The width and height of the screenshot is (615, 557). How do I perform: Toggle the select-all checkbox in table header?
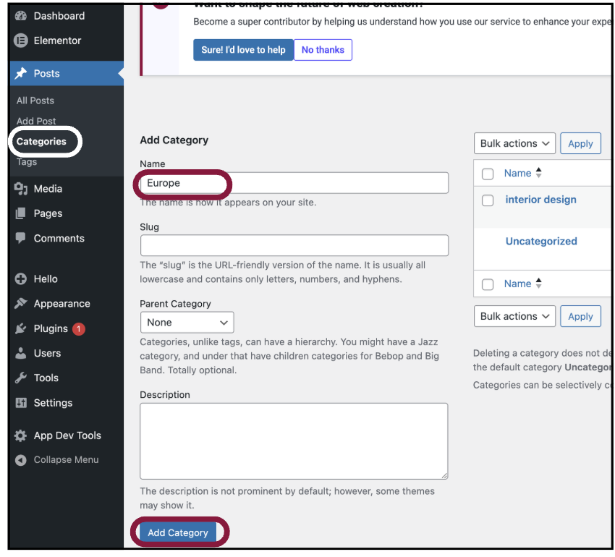click(488, 174)
